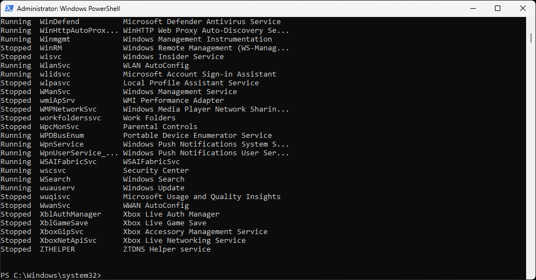Click the WinDefend service name

coord(60,22)
